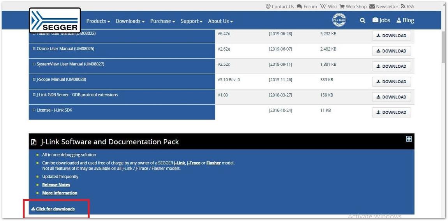Viewport: 448px width, 221px height.
Task: Download the J-Scope Manual
Action: click(x=392, y=82)
